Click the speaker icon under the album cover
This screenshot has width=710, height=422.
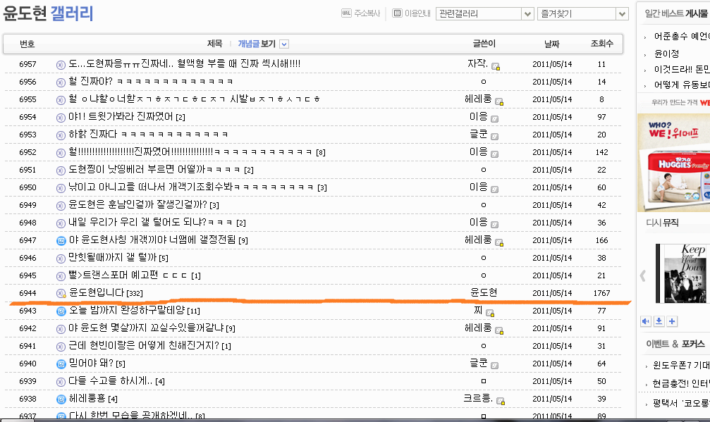tap(646, 321)
